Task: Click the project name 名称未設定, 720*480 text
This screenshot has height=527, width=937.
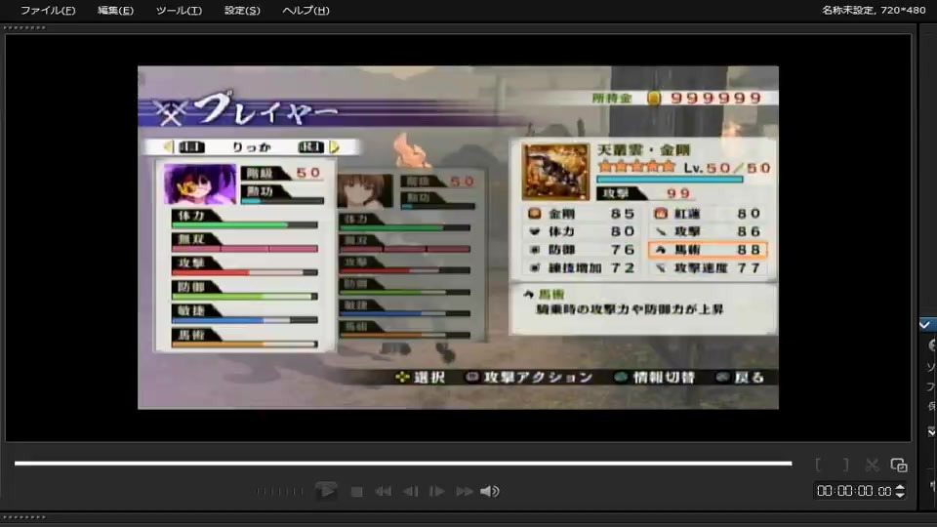Action: pos(874,10)
